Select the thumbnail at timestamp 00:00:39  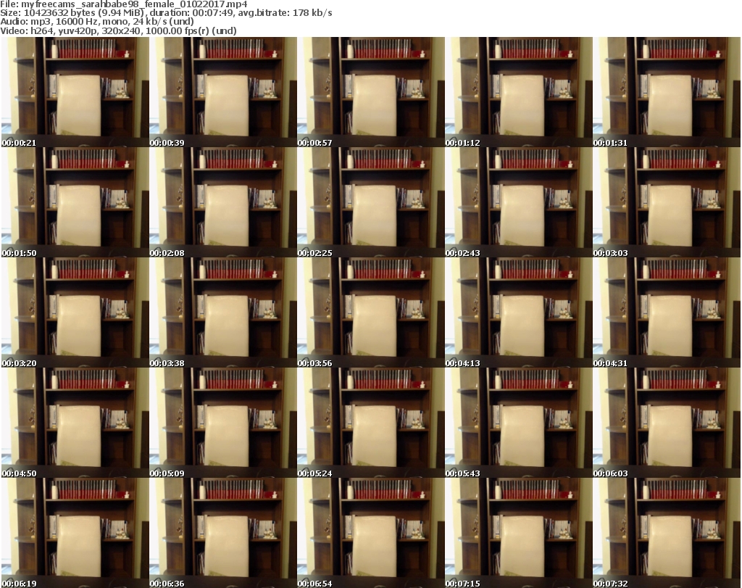click(x=223, y=92)
